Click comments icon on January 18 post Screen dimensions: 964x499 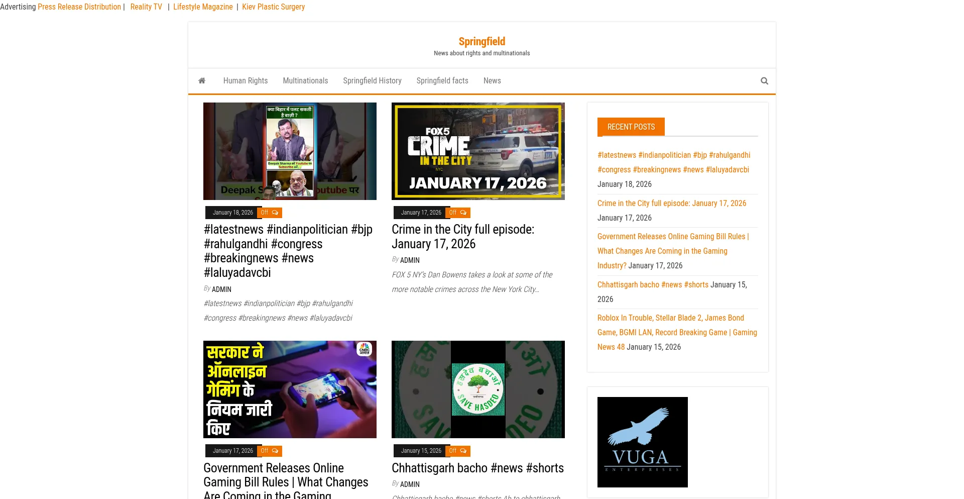(275, 213)
